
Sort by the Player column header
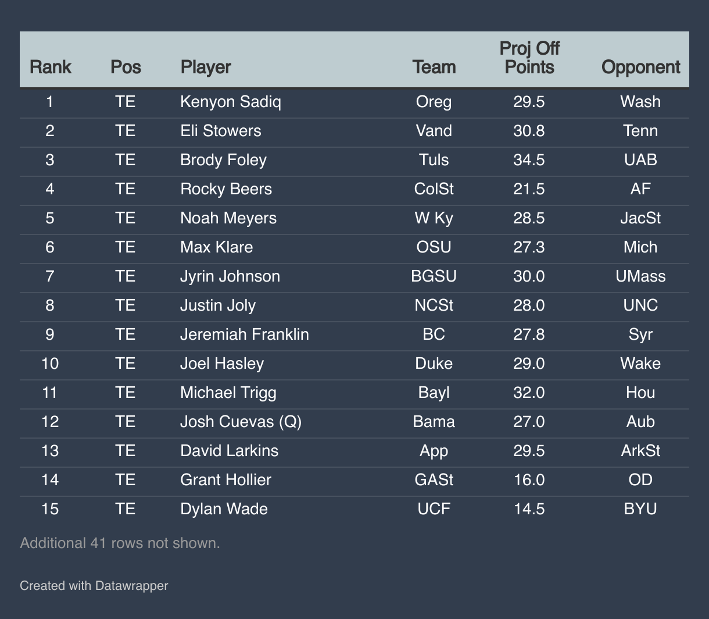pyautogui.click(x=206, y=67)
